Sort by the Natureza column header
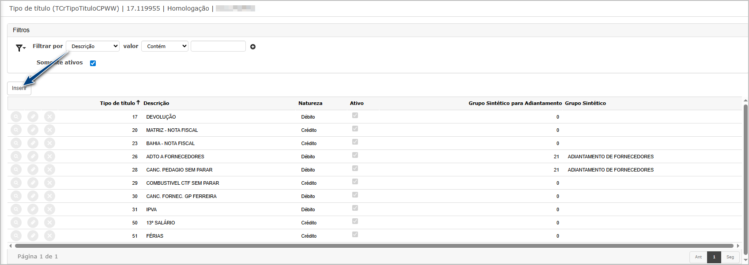 (310, 103)
